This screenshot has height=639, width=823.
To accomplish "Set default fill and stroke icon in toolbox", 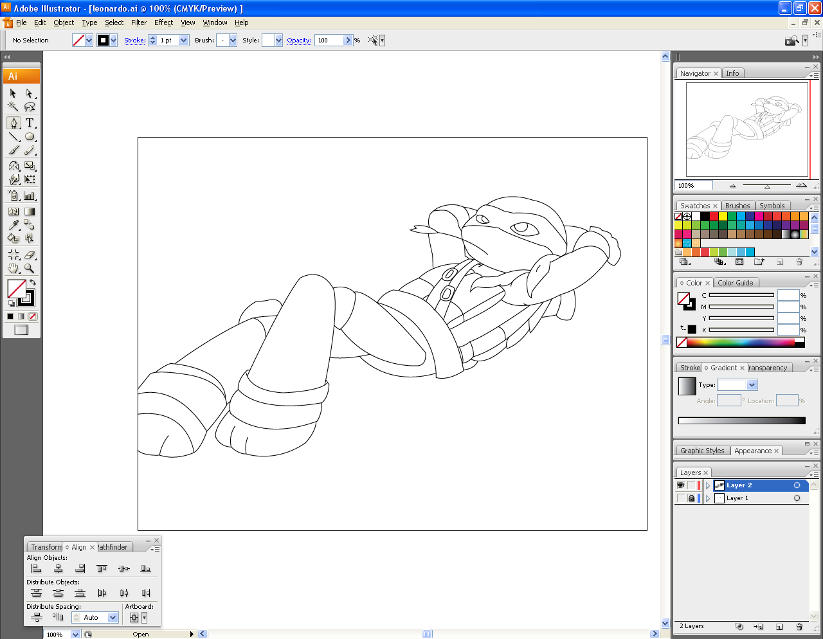I will [11, 303].
